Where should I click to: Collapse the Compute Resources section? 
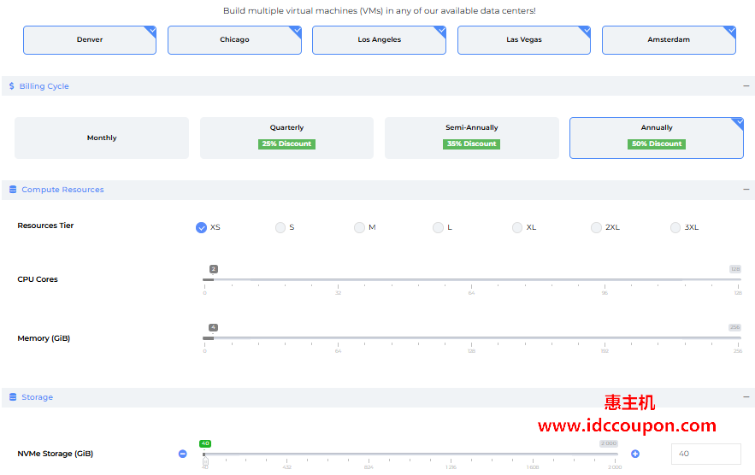[x=746, y=190]
